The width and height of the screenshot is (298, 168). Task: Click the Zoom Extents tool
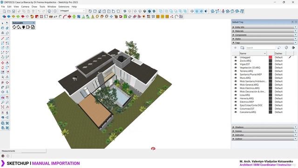point(2,107)
